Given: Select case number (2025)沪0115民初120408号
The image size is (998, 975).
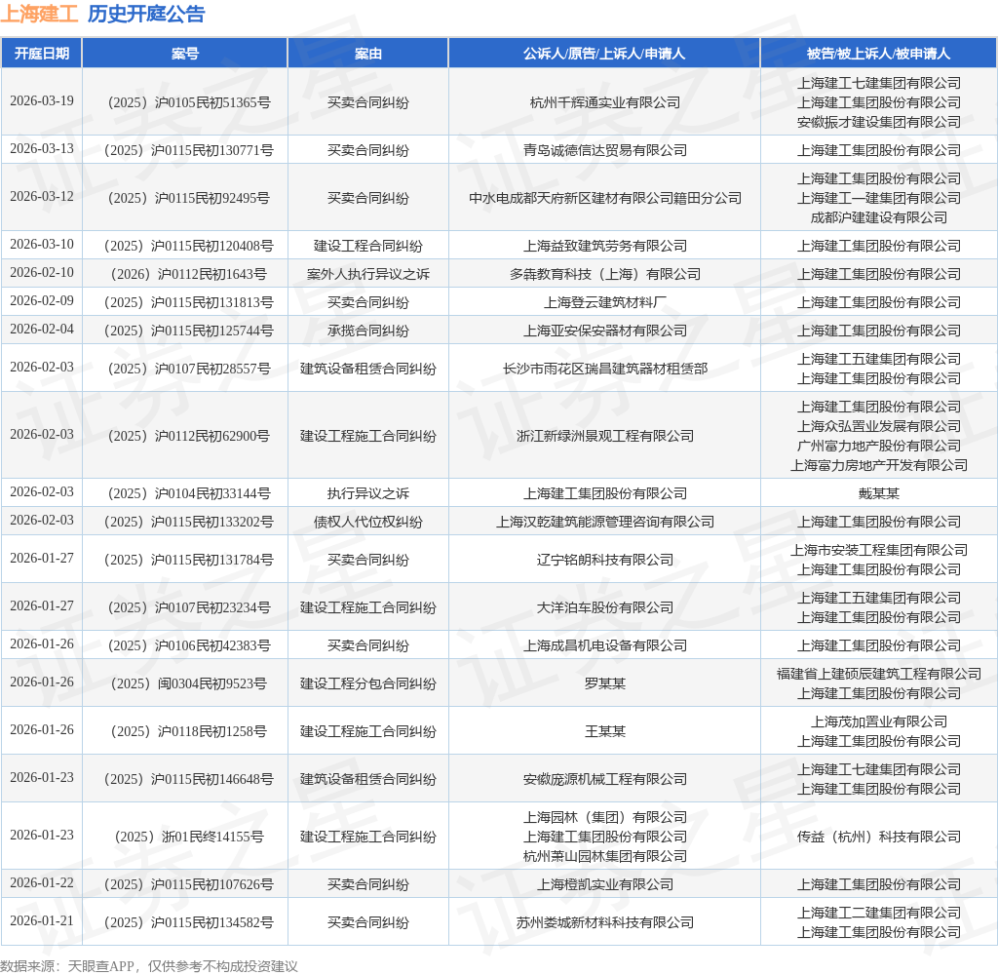Looking at the screenshot, I should 189,246.
